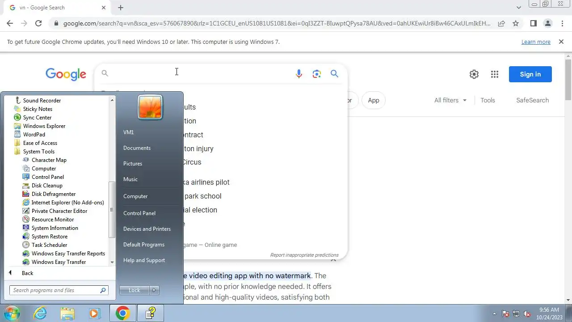Click the Sign in button
Viewport: 572px width, 322px height.
click(x=530, y=74)
